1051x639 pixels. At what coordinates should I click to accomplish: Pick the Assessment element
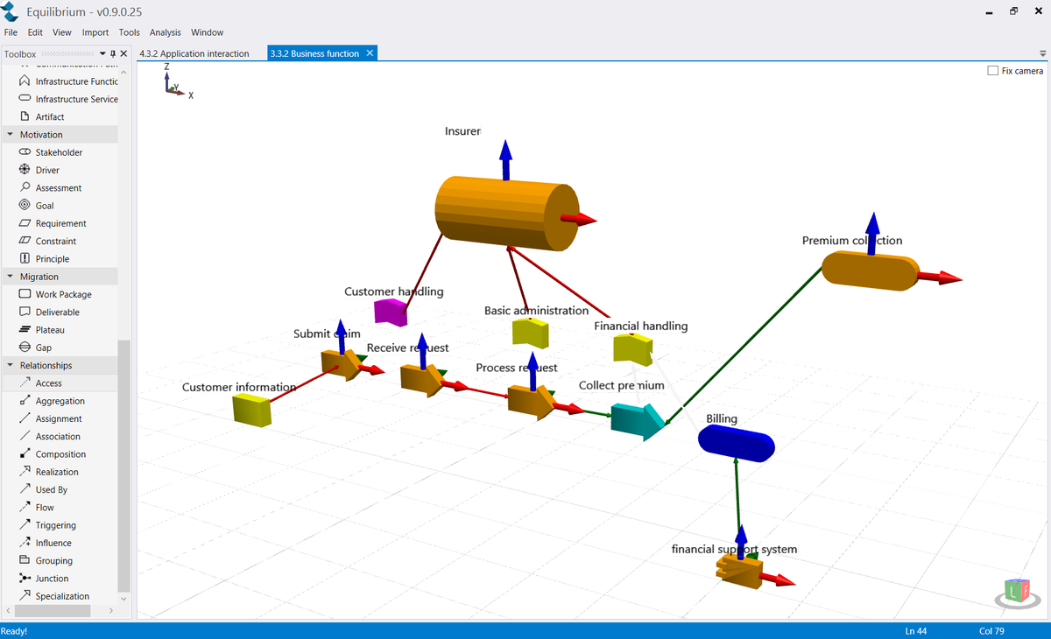point(50,188)
